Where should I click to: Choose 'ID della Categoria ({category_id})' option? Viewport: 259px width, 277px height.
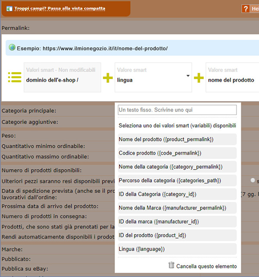[177, 194]
